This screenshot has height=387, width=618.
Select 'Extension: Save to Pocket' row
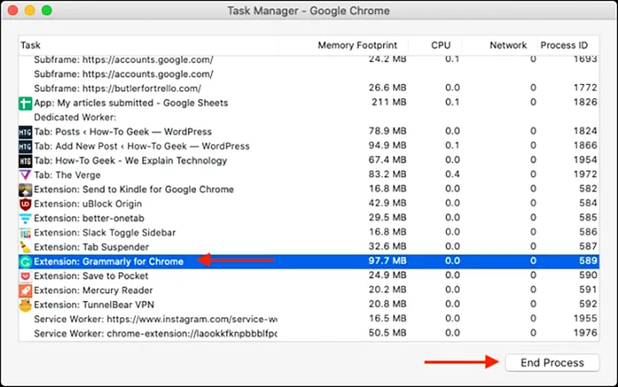point(309,277)
